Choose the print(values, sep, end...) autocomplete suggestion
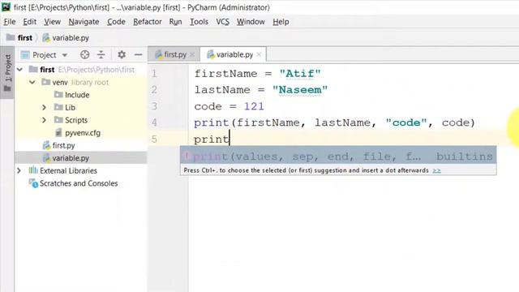This screenshot has height=292, width=519. 338,157
